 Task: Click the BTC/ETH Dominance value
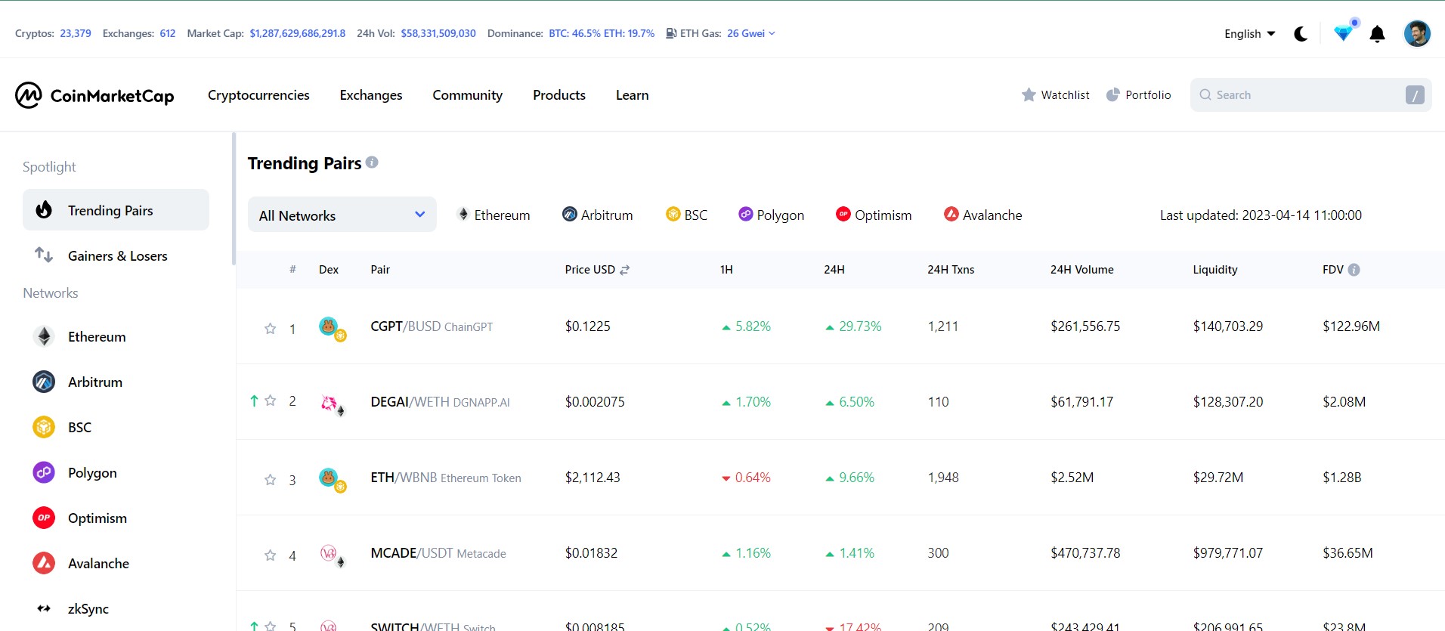[x=602, y=33]
